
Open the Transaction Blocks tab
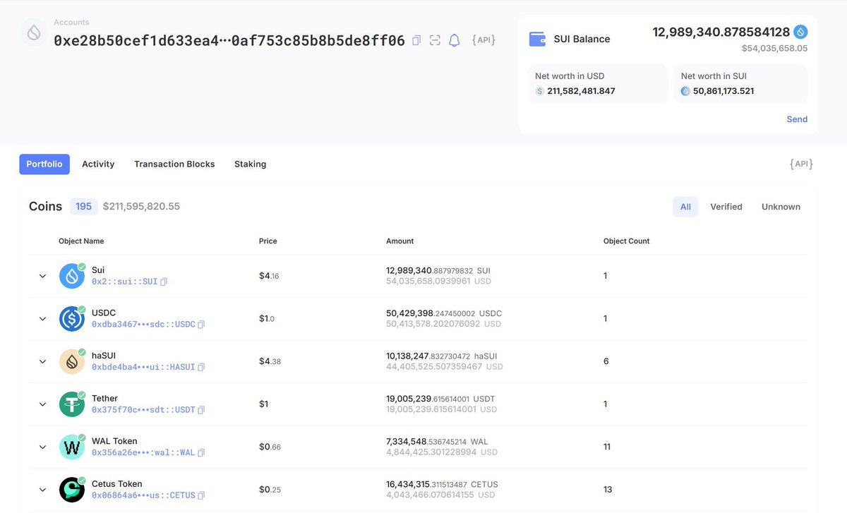[x=174, y=164]
